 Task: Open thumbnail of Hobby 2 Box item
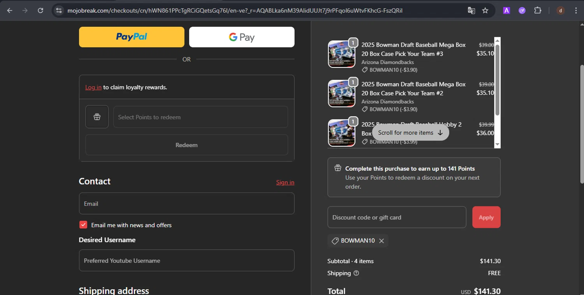(341, 133)
